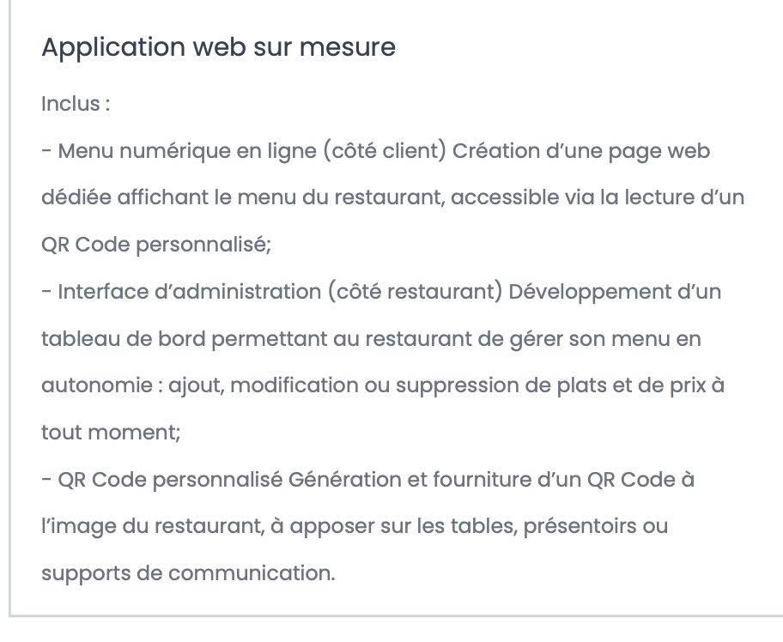Click the "QR Code personnalisé;" line
783x642 pixels.
pyautogui.click(x=155, y=245)
